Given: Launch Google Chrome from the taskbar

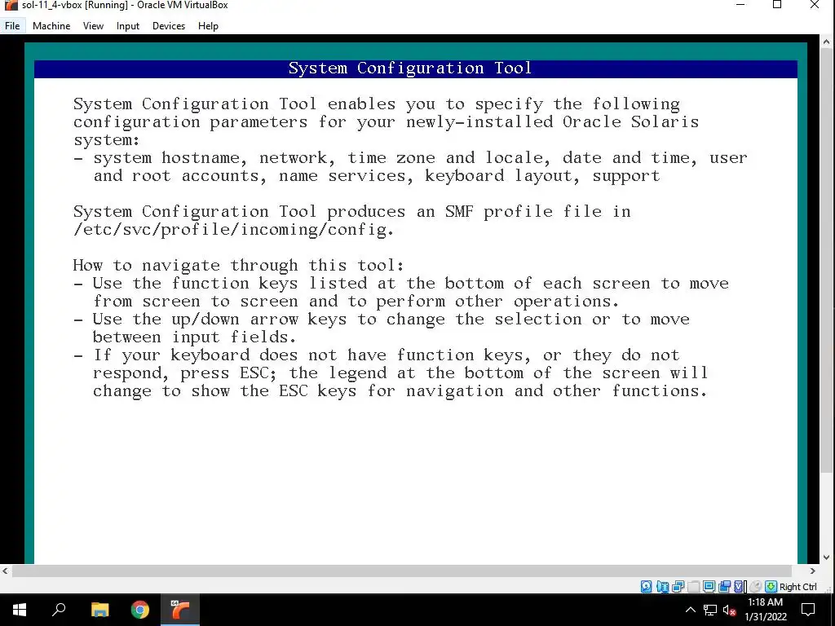Looking at the screenshot, I should [x=140, y=610].
